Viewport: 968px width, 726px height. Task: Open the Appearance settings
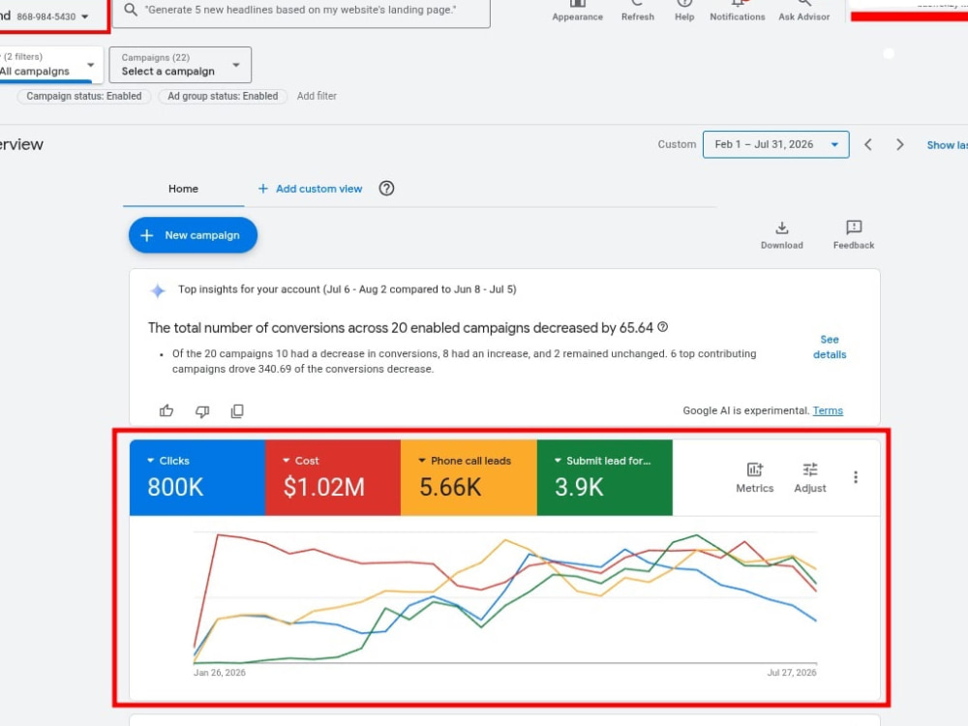(577, 11)
